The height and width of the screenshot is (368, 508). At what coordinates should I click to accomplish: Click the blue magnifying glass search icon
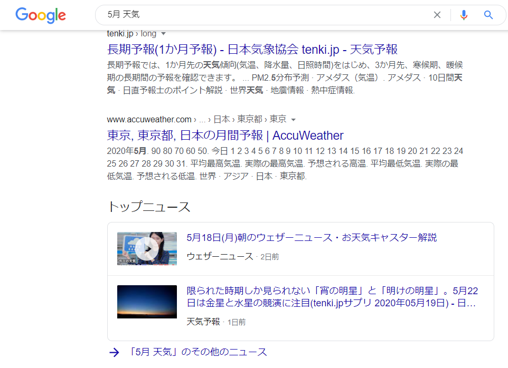coord(488,15)
